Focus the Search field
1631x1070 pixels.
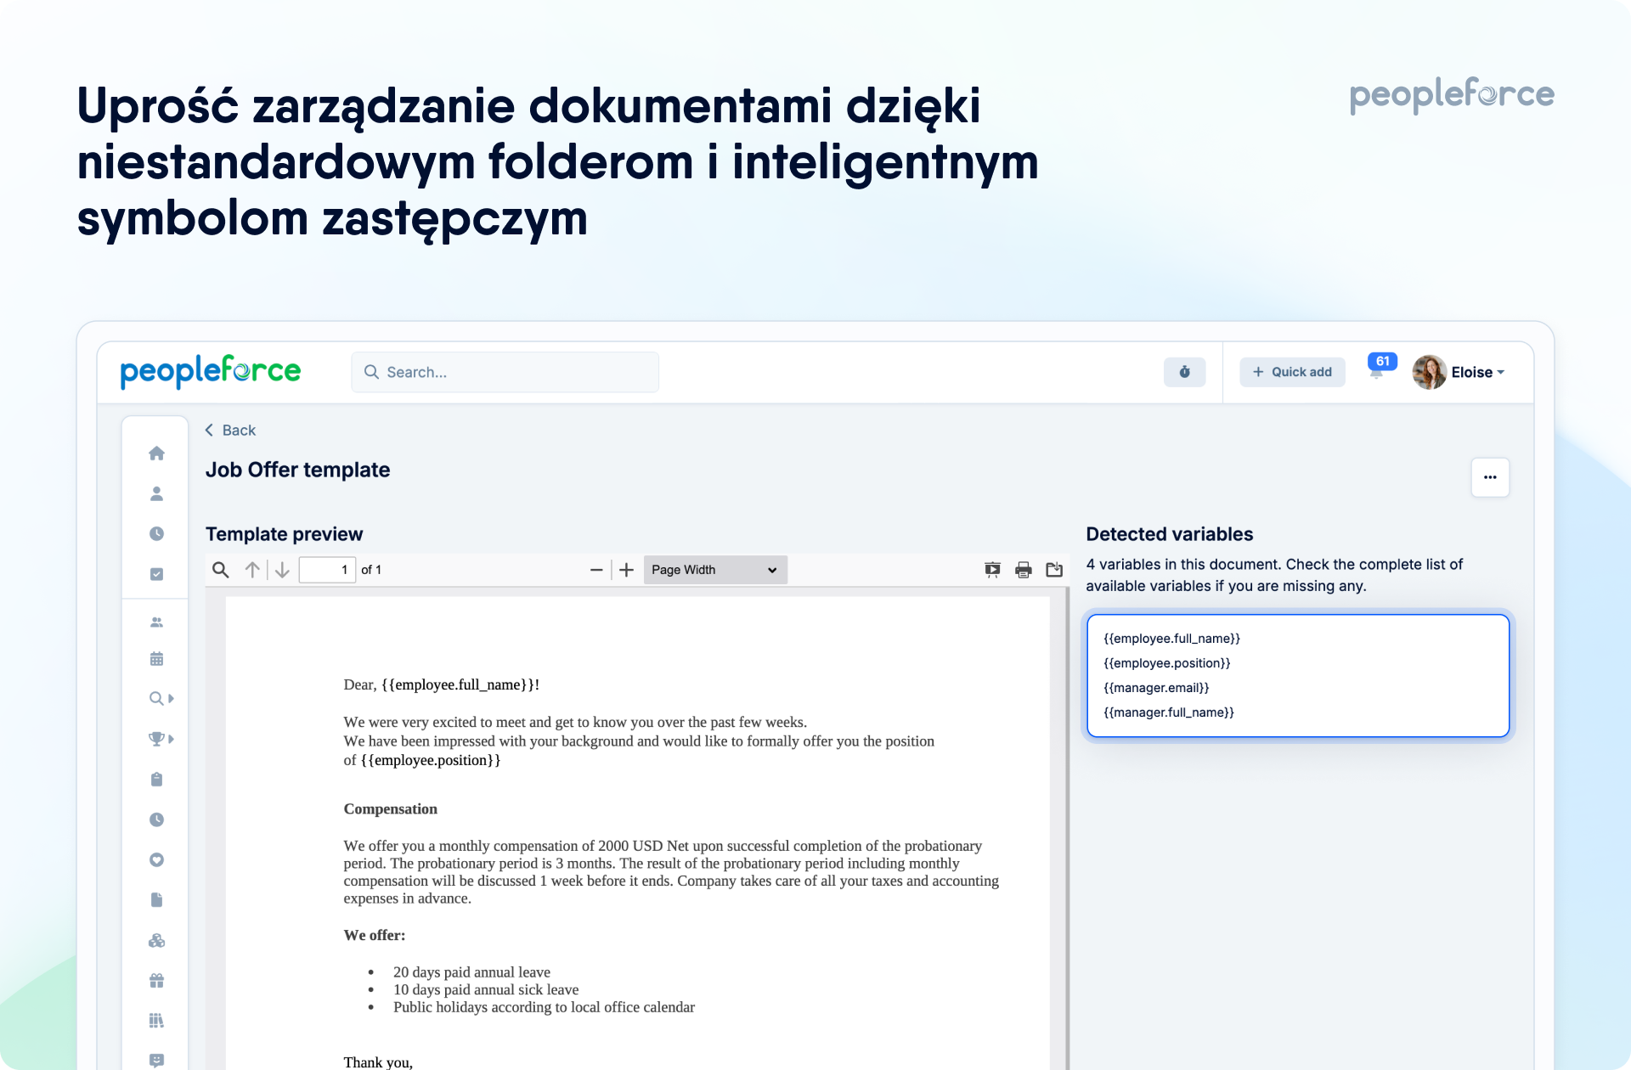click(x=505, y=372)
